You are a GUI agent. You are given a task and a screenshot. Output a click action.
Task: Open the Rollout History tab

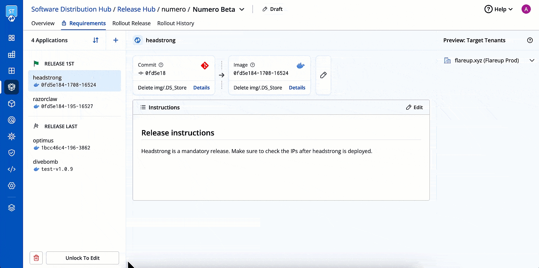click(175, 23)
